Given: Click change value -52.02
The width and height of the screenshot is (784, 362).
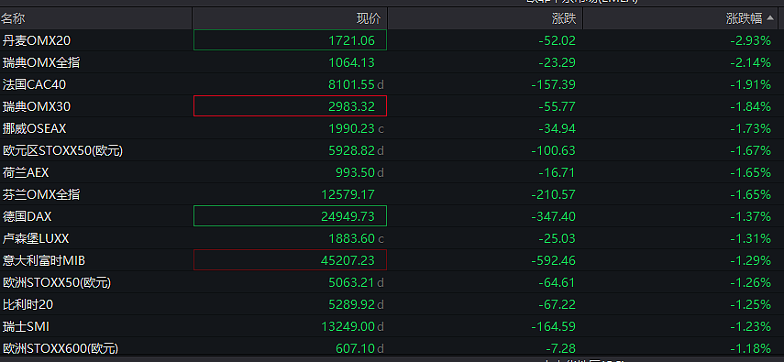Looking at the screenshot, I should (x=557, y=40).
